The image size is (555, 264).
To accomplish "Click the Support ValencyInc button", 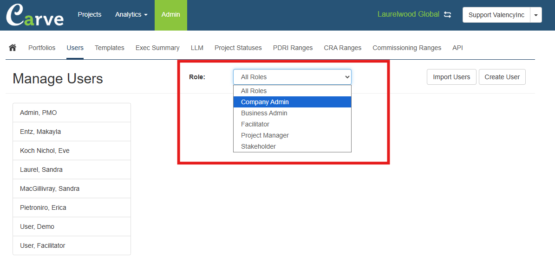I will 496,15.
